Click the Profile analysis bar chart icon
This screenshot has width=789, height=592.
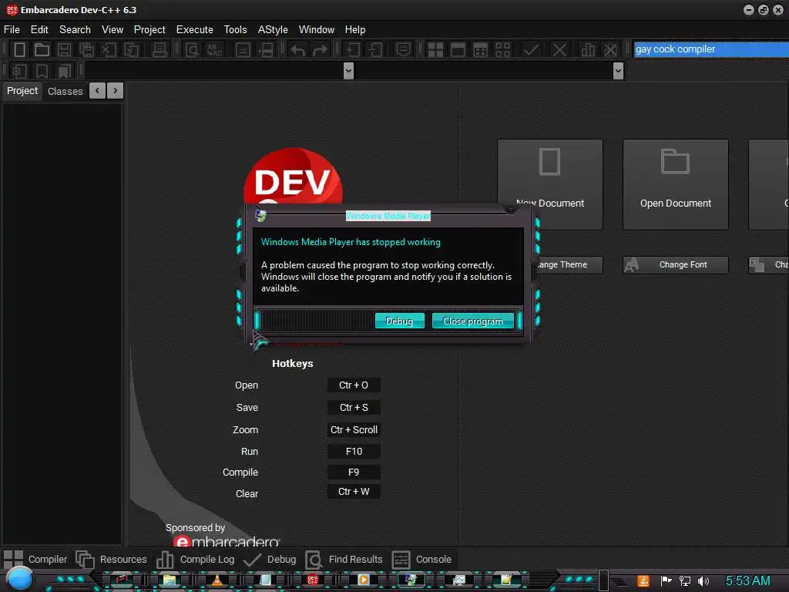pos(588,49)
